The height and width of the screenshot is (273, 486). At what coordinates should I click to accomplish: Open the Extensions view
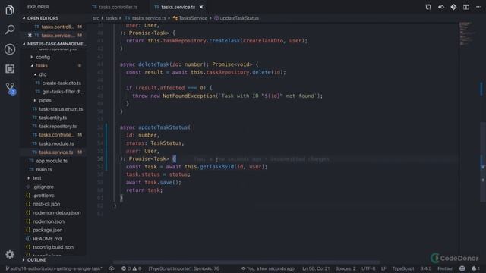coord(10,69)
